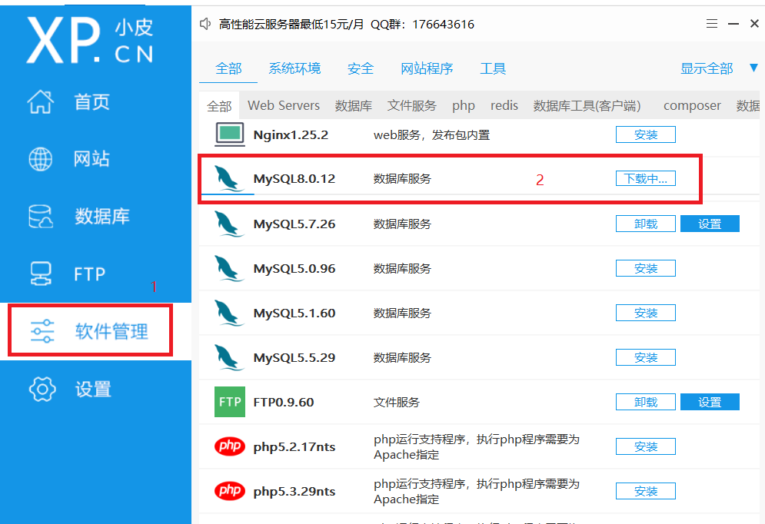Click 下载中... button for MySQL8.0.12
Screen dimensions: 765x524
(x=646, y=179)
